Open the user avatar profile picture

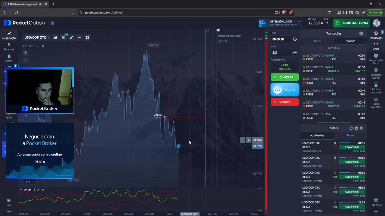pos(377,23)
